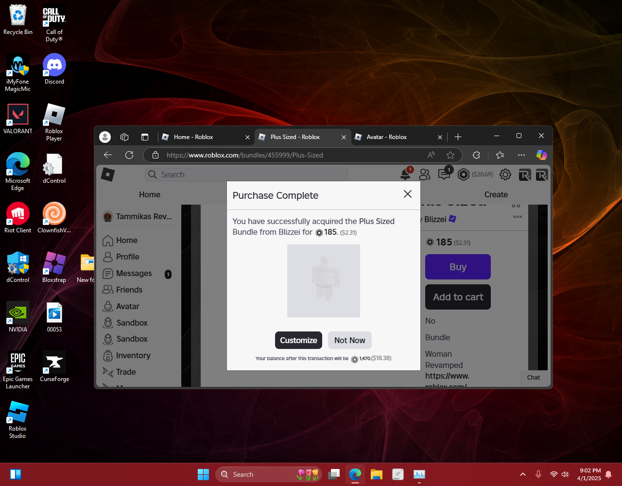Click the purchased bundle thumbnail
The width and height of the screenshot is (622, 486).
(x=324, y=281)
